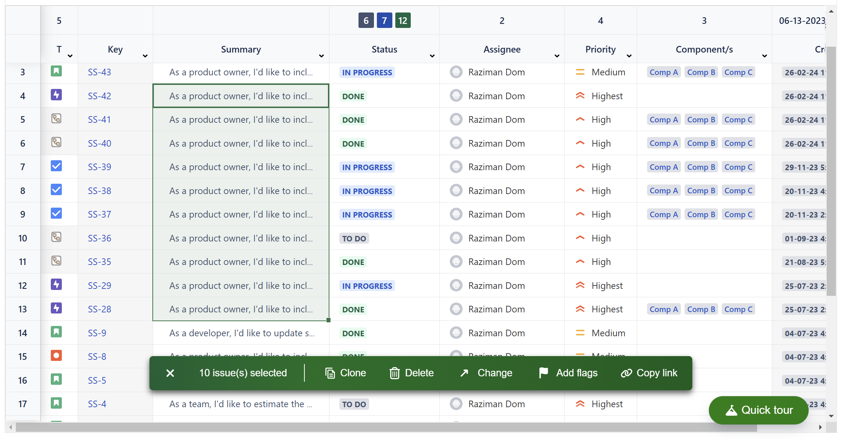Click the bug type icon for SS-8
Screen dimensions: 841x441
[56, 356]
